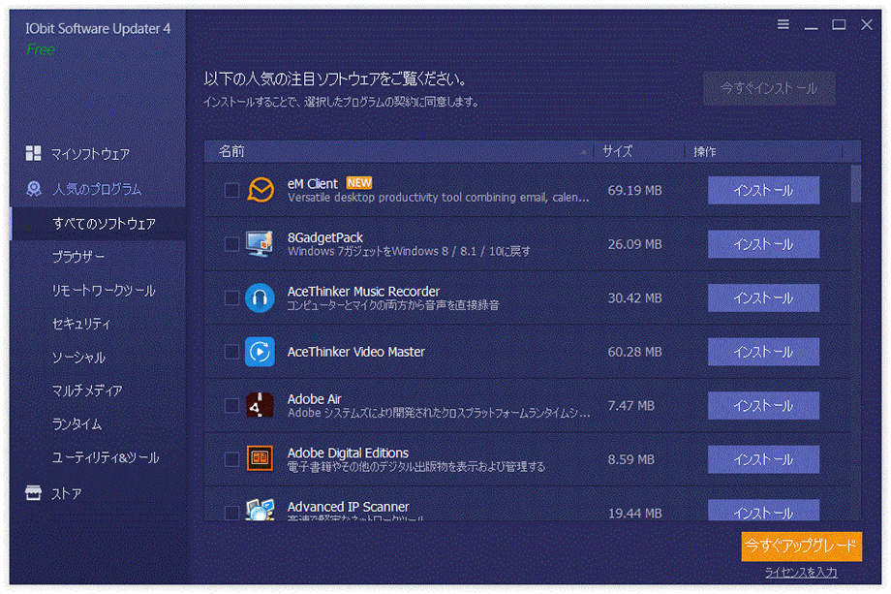
Task: Select the マルチメディア category
Action: 87,391
